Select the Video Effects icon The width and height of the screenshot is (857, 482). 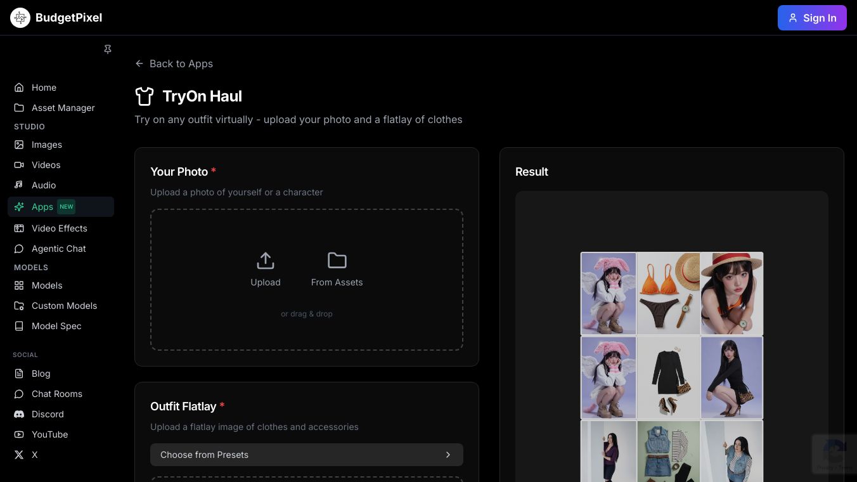[19, 228]
